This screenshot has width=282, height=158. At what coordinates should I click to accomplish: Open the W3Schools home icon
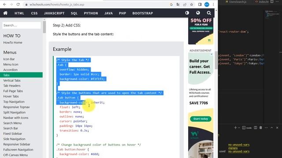tap(5, 13)
